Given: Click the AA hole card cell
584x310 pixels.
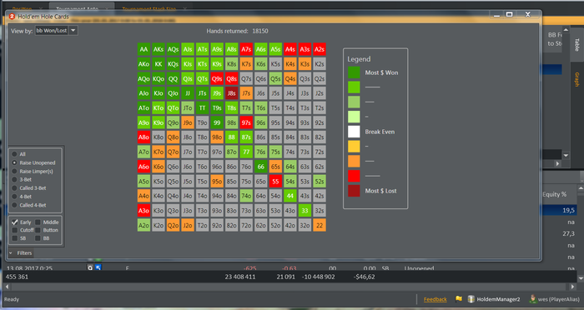Looking at the screenshot, I should tap(143, 49).
